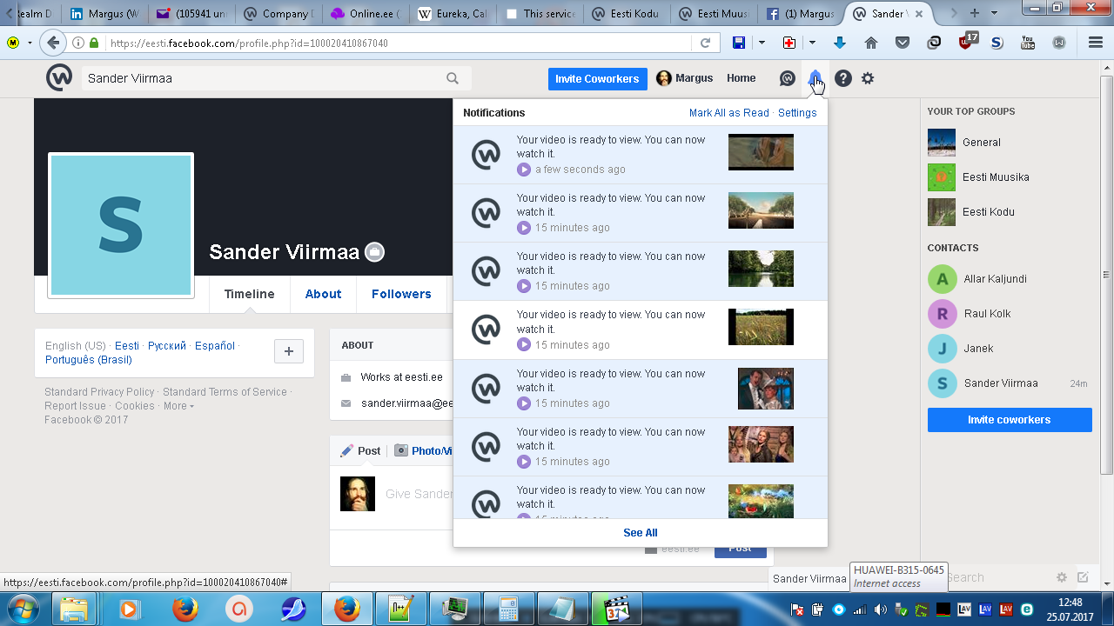This screenshot has height=626, width=1114.
Task: Click the browser back arrow button
Action: (x=54, y=43)
